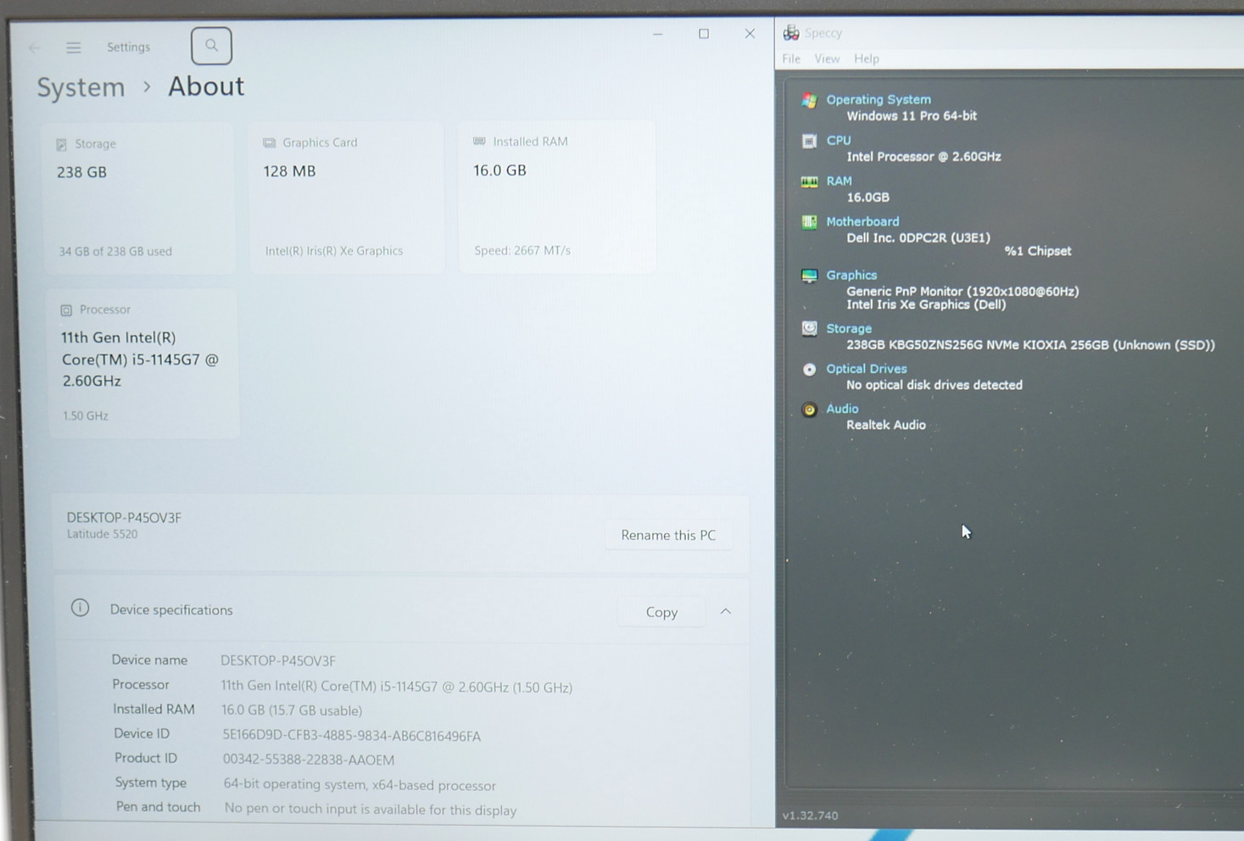The width and height of the screenshot is (1244, 841).
Task: Click the Installed RAM card icon
Action: tap(479, 142)
